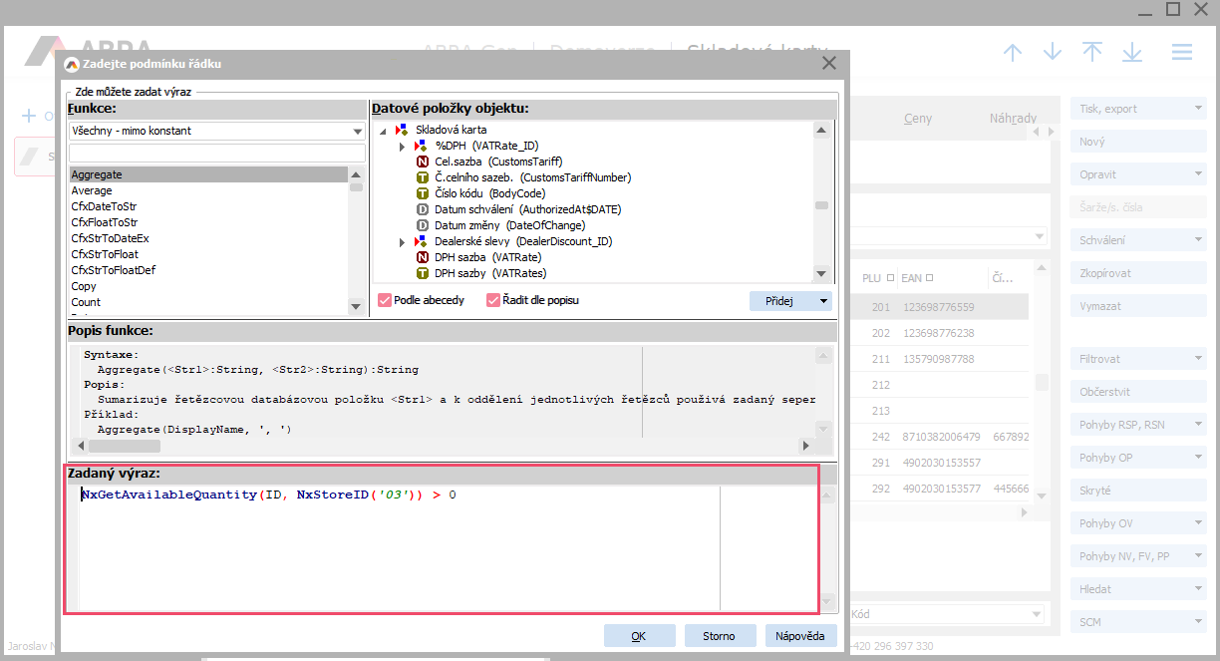Click the T icon beside Číslo kódu

[x=423, y=193]
